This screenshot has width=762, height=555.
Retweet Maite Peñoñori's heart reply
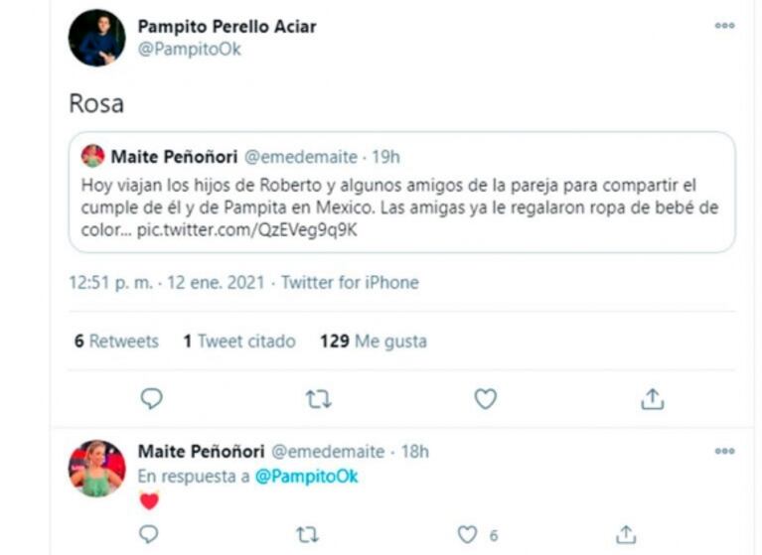point(308,534)
